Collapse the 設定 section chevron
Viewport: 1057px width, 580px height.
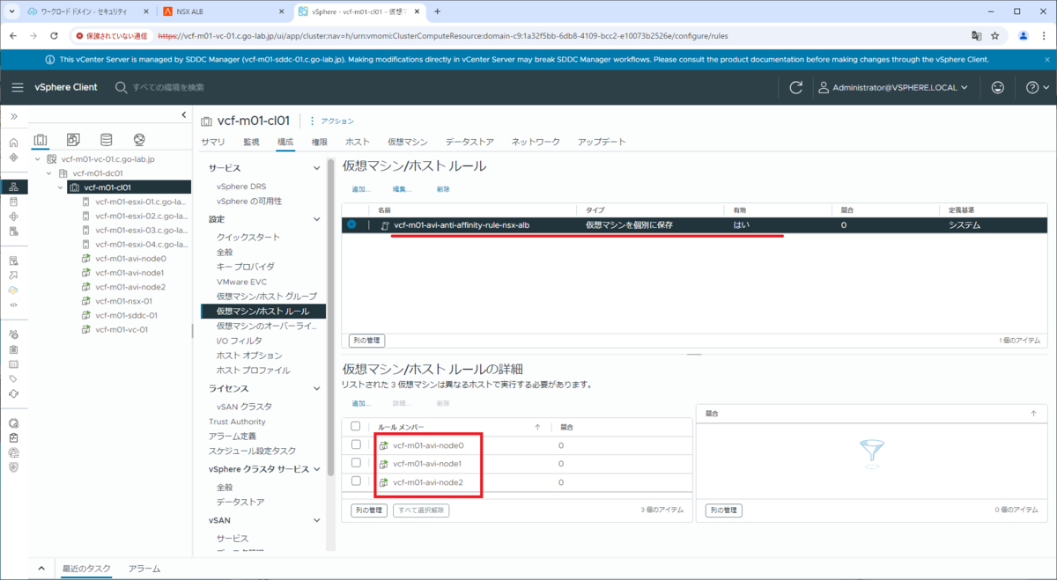(317, 218)
